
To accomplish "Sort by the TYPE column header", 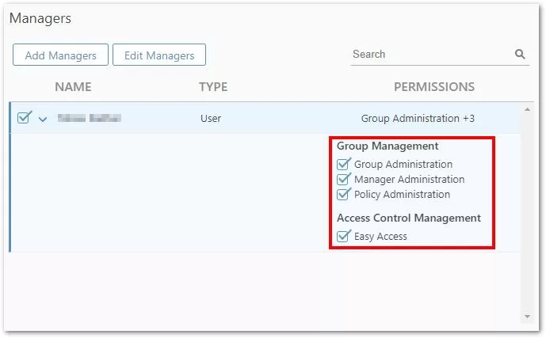I will click(x=213, y=87).
